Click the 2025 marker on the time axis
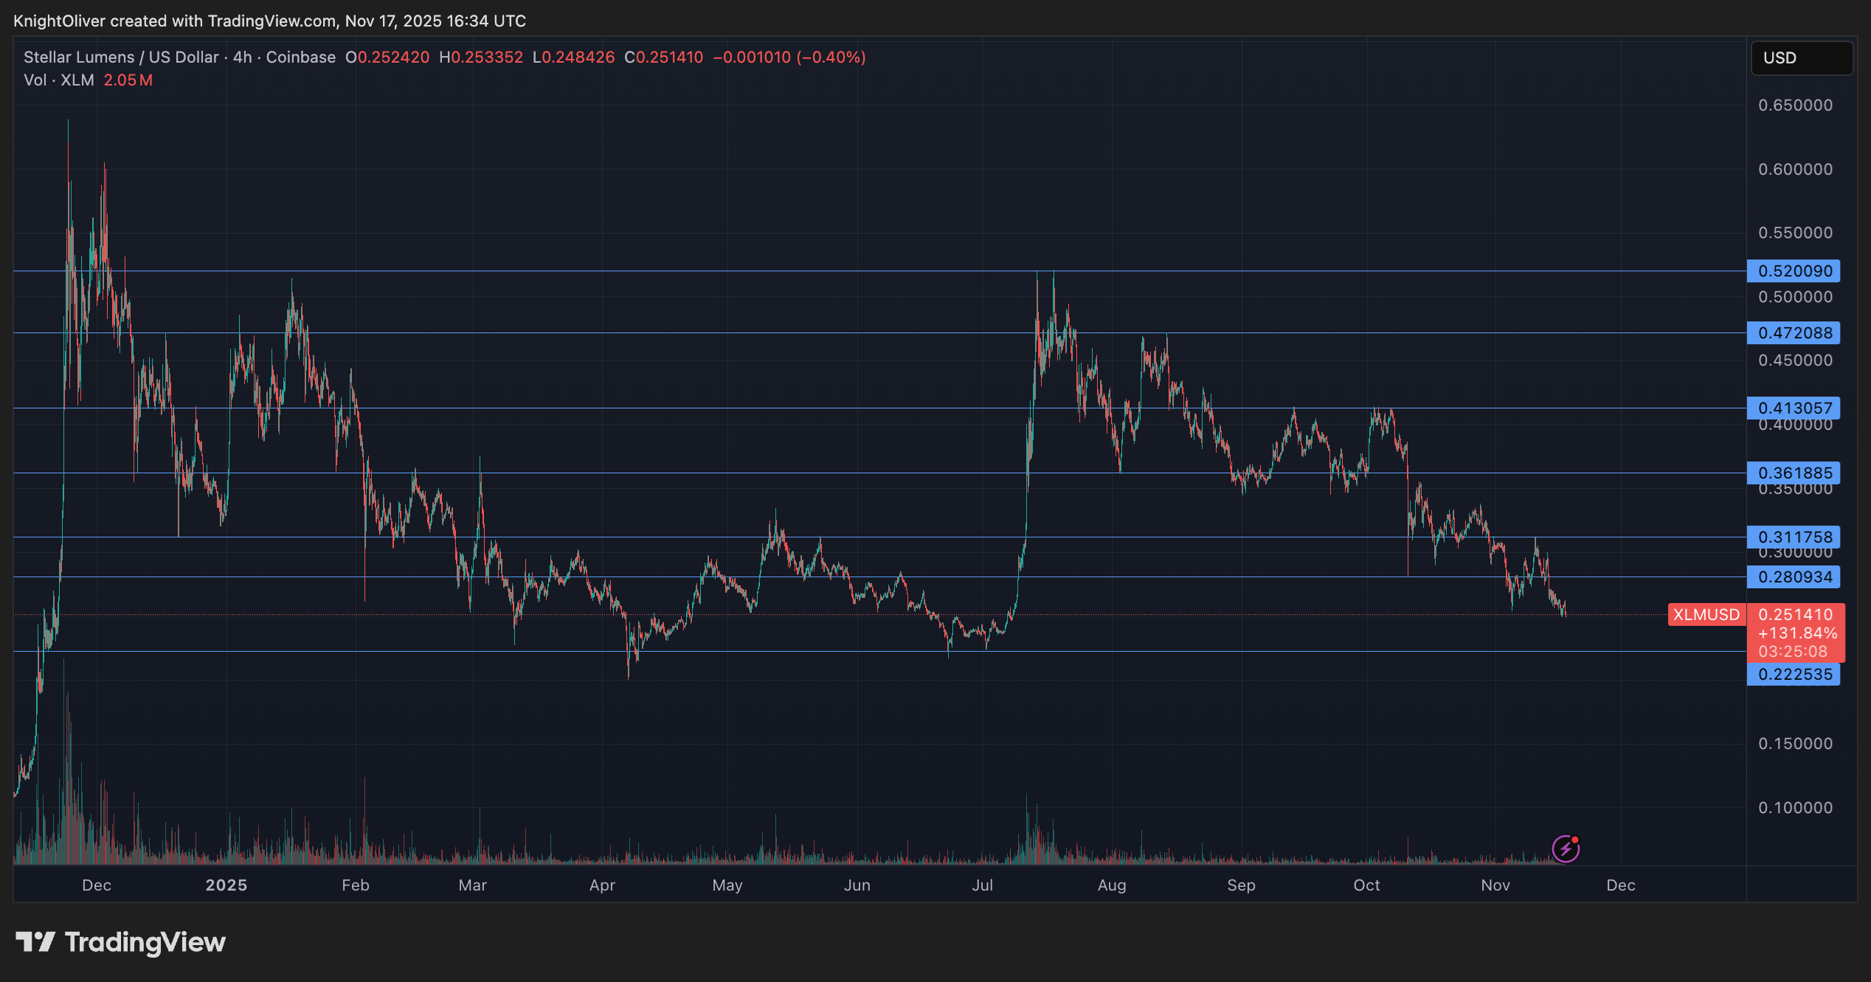The width and height of the screenshot is (1871, 982). pyautogui.click(x=226, y=885)
